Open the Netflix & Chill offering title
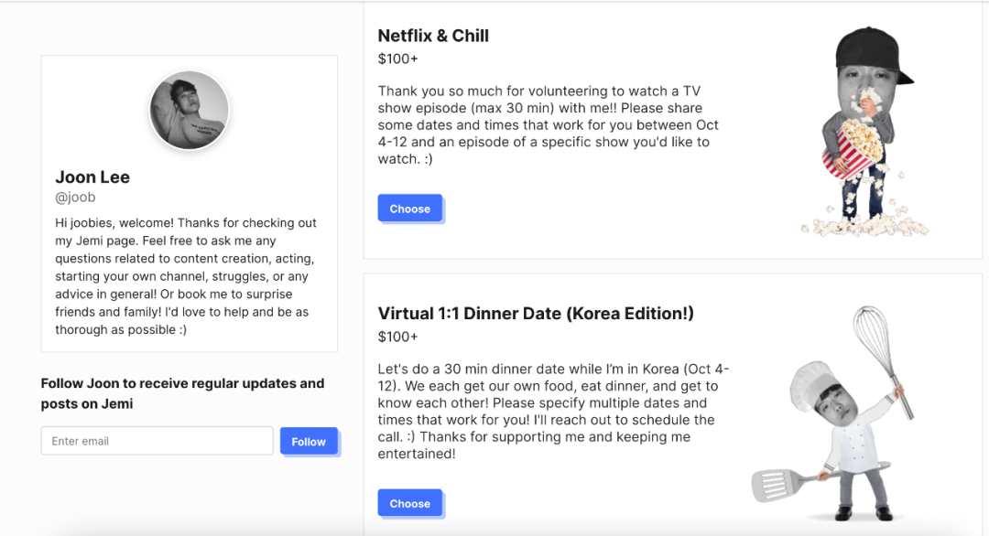The height and width of the screenshot is (536, 989). pyautogui.click(x=433, y=36)
